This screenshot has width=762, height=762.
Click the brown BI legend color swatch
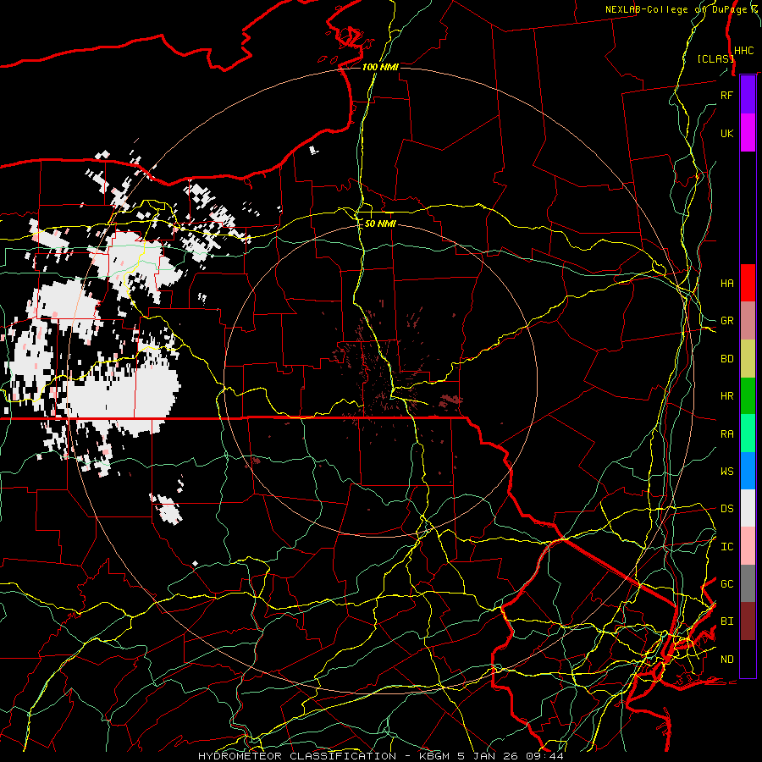748,621
